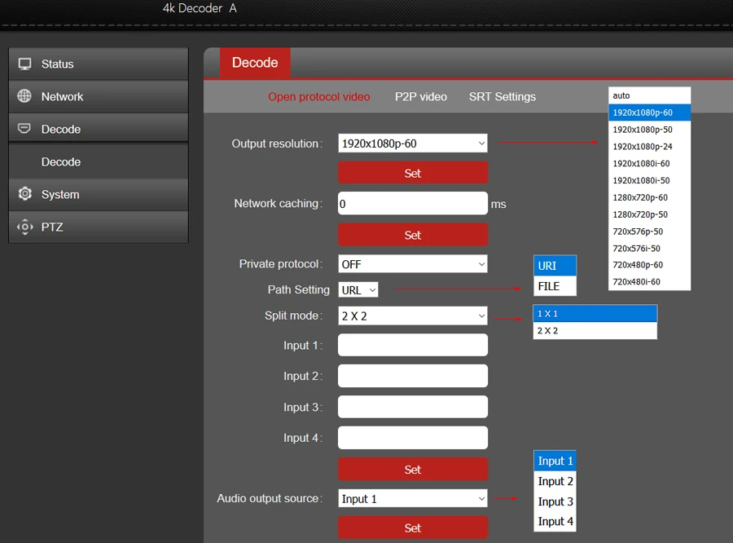Select 1 X 1 split mode option

(x=595, y=314)
